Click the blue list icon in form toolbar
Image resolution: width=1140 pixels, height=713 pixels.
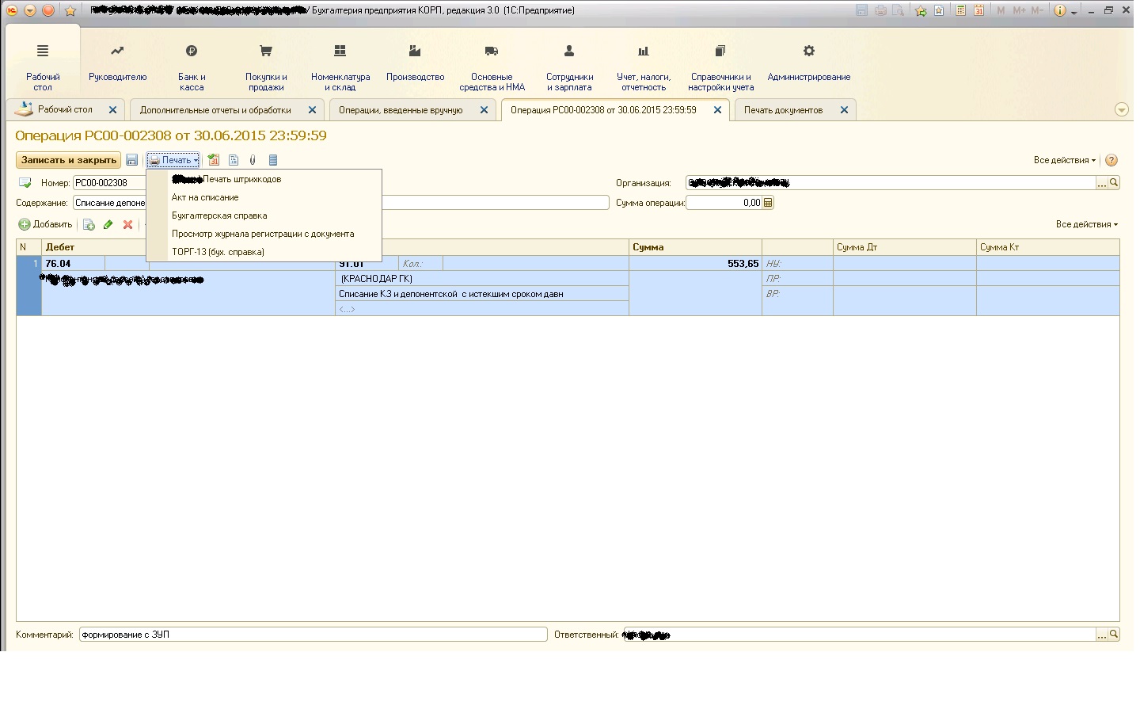click(x=273, y=160)
